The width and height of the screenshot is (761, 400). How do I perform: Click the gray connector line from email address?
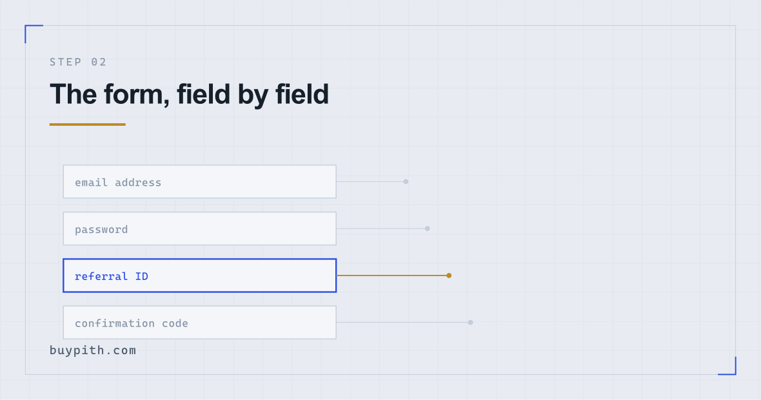click(370, 181)
